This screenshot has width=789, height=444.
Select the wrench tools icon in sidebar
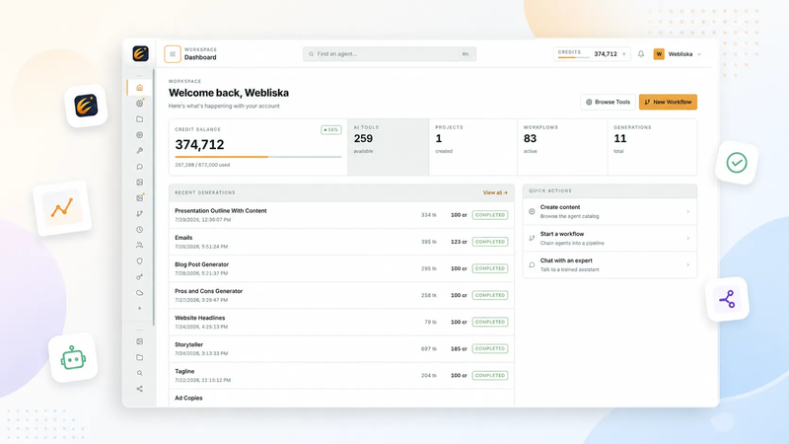click(139, 151)
